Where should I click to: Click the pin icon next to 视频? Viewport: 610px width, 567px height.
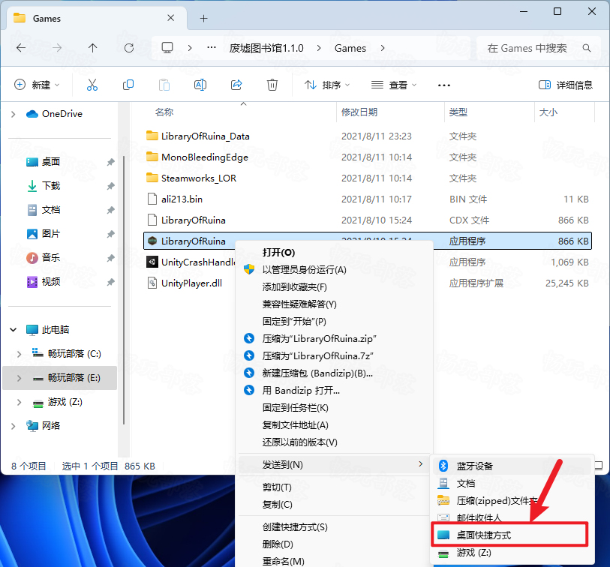[x=110, y=282]
